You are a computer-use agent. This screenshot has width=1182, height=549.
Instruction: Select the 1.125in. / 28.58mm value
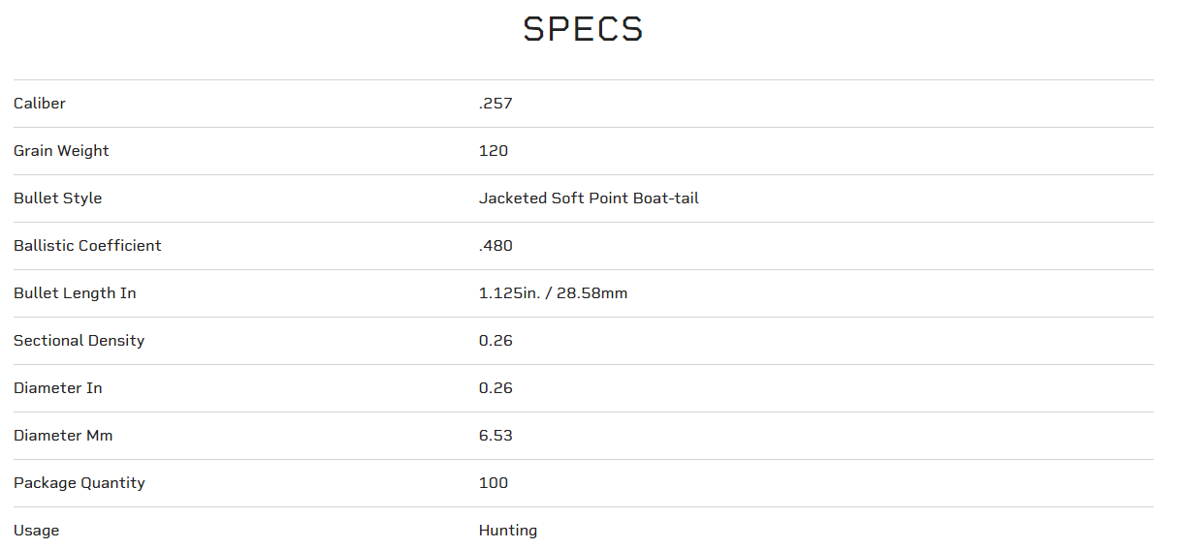(x=553, y=293)
